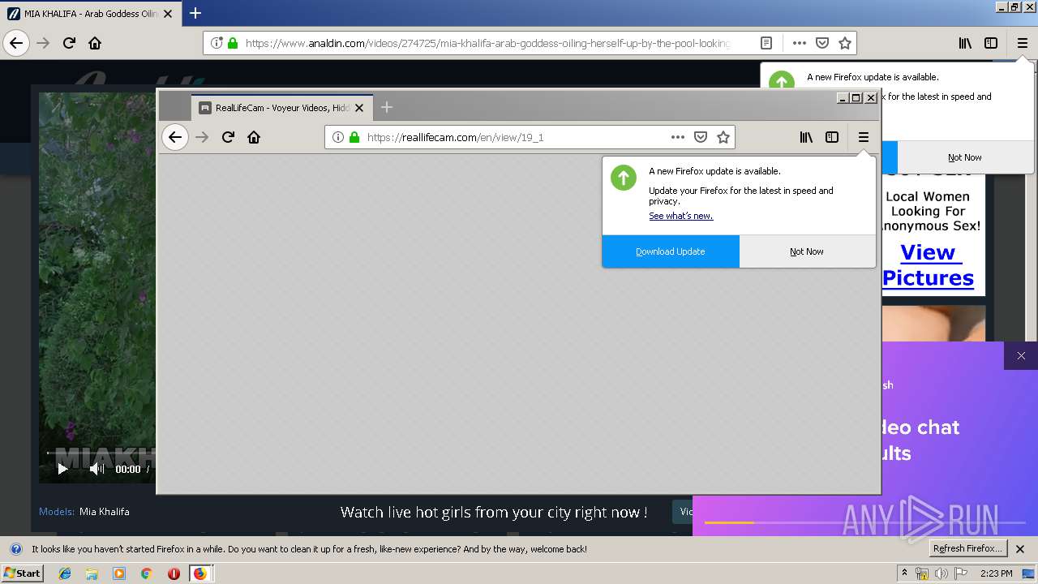
Task: Open Windows Media Player from the taskbar
Action: coord(119,573)
